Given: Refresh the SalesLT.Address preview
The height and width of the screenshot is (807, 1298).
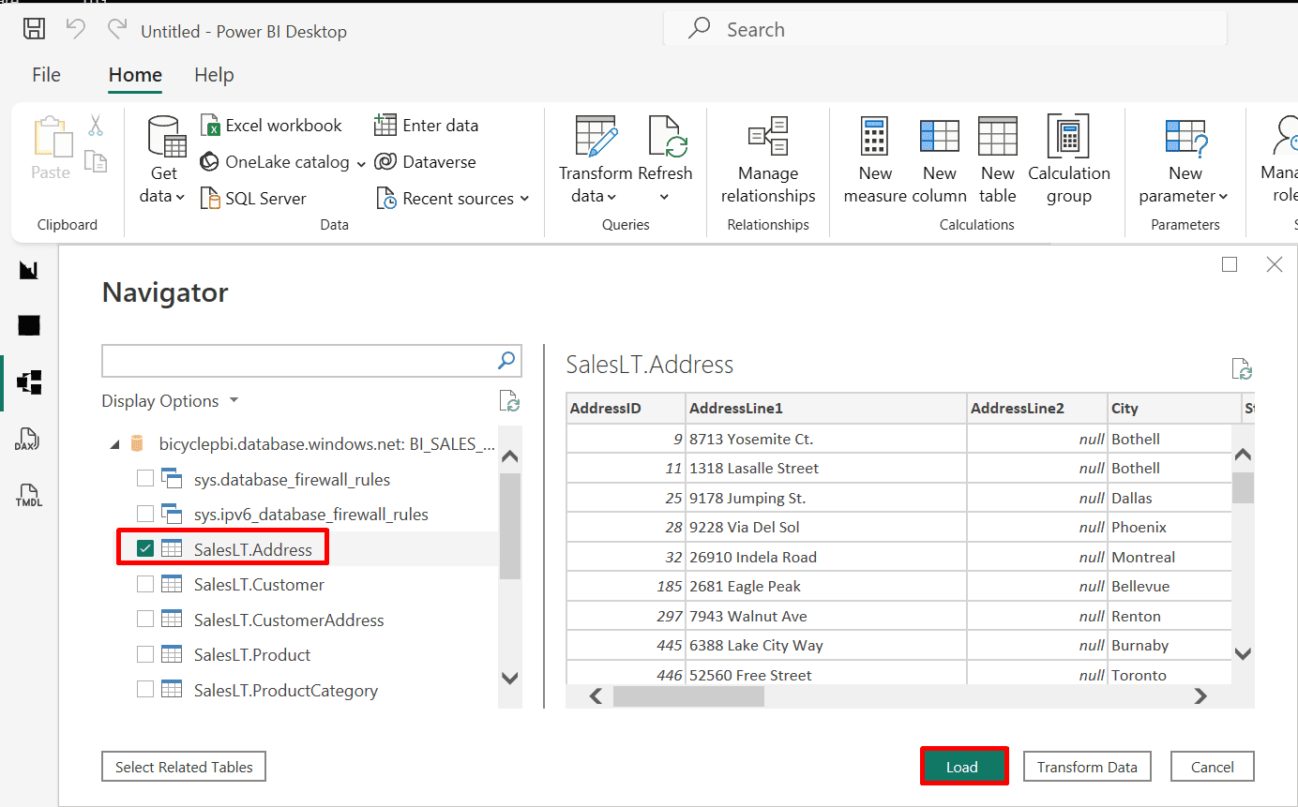Looking at the screenshot, I should (x=1242, y=369).
